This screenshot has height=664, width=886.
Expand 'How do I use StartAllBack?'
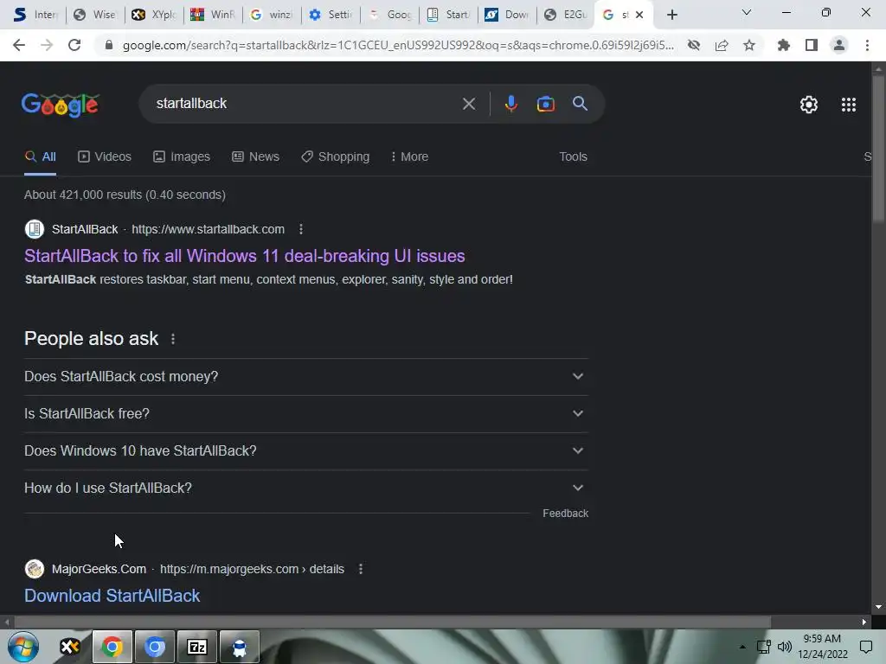pyautogui.click(x=305, y=488)
